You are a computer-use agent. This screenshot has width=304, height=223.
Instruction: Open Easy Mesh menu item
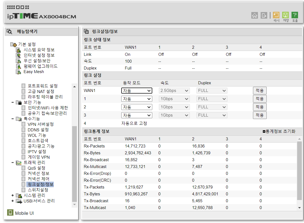pos(34,72)
